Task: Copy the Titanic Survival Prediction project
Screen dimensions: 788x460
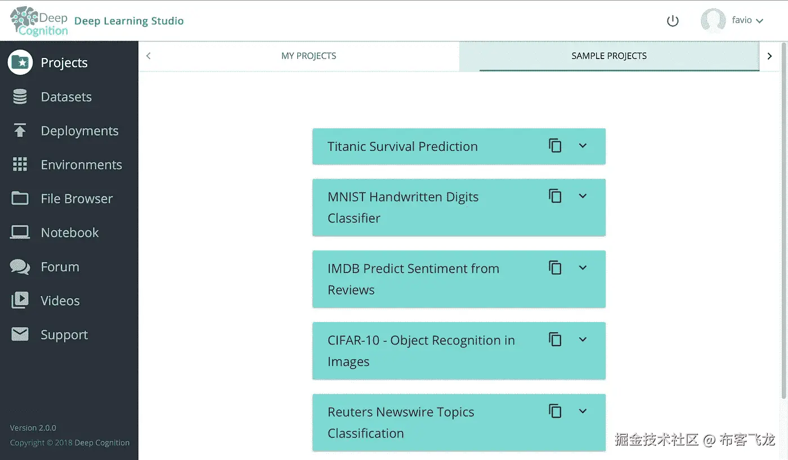Action: pos(556,146)
